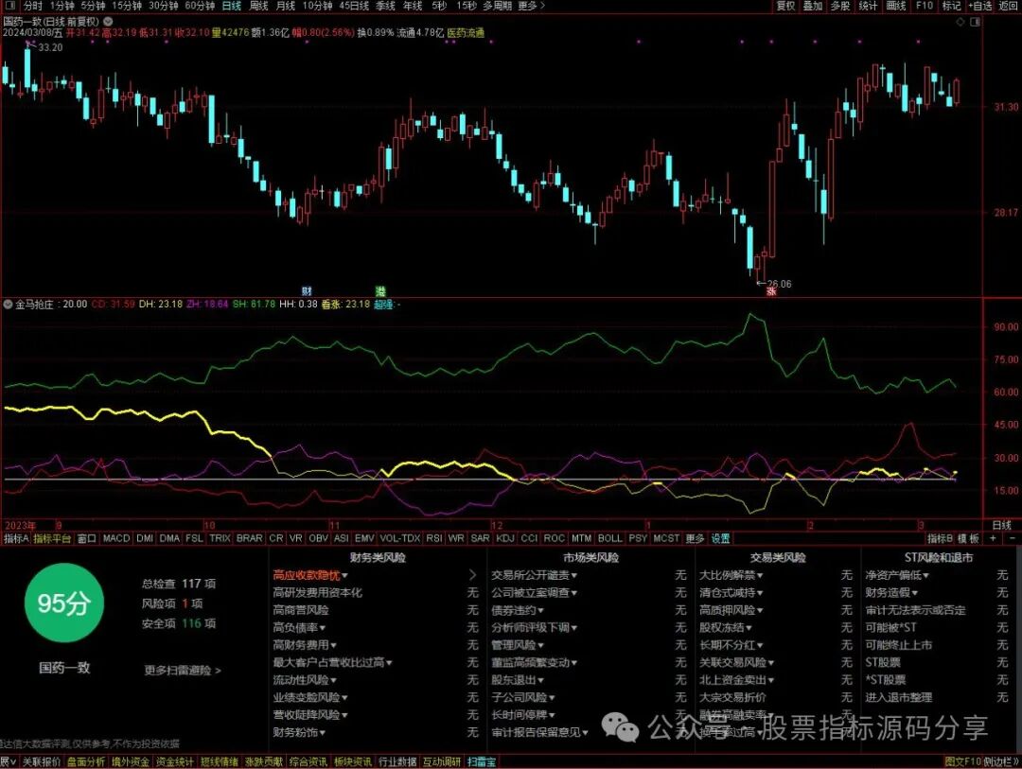
Task: Select the KDJ indicator
Action: click(x=505, y=538)
